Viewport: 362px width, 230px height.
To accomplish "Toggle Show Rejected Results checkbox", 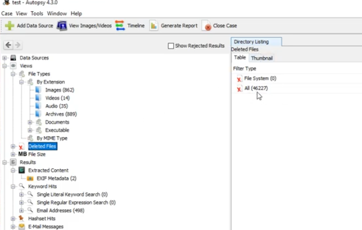I will click(171, 46).
